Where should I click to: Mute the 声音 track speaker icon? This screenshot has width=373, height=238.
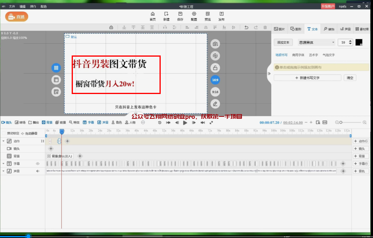(x=38, y=171)
